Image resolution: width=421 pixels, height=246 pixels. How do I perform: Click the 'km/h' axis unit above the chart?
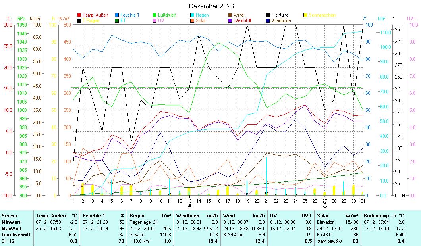[35, 19]
